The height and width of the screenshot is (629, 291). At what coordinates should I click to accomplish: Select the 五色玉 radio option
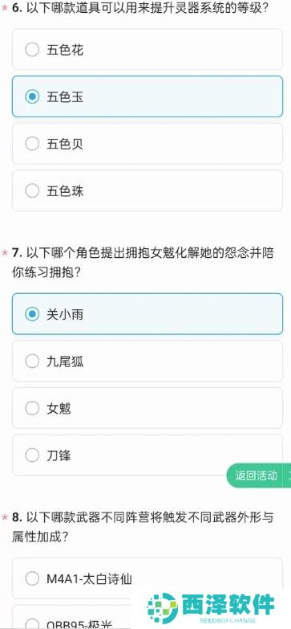point(32,96)
